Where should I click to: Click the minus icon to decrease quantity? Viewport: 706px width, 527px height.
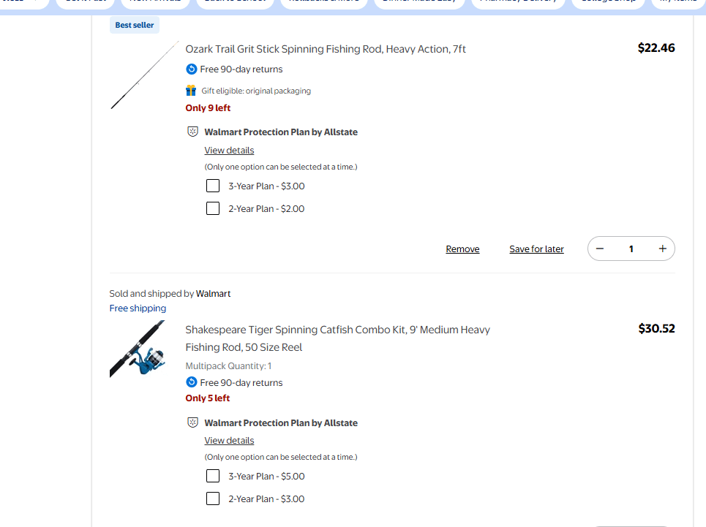[x=600, y=249]
